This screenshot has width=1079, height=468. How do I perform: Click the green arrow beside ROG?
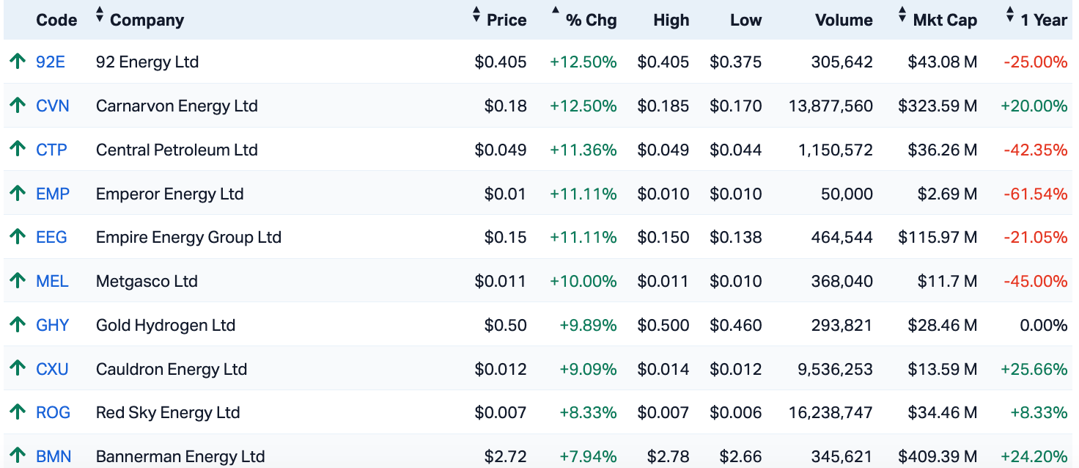18,412
